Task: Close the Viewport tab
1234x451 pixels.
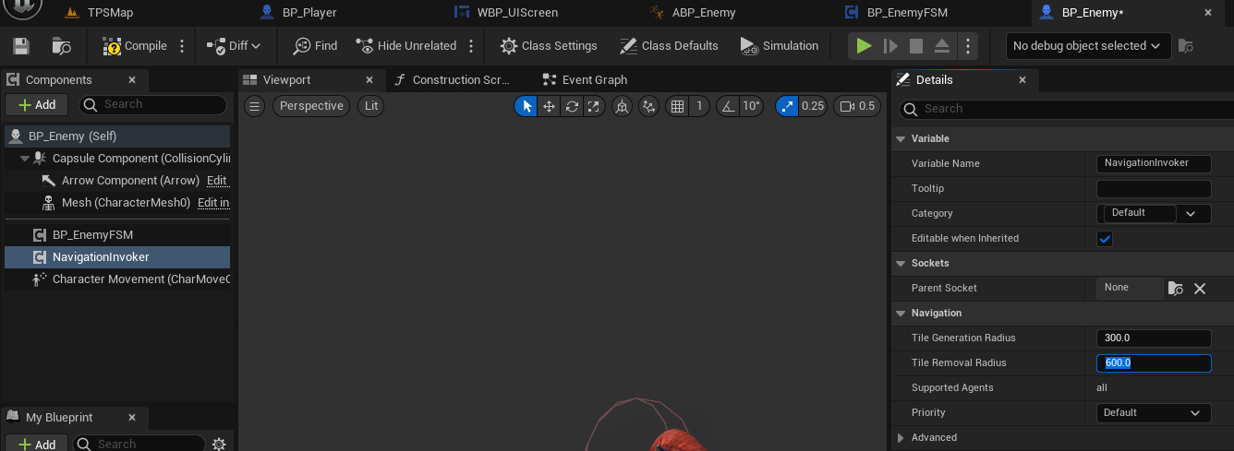Action: (x=369, y=80)
